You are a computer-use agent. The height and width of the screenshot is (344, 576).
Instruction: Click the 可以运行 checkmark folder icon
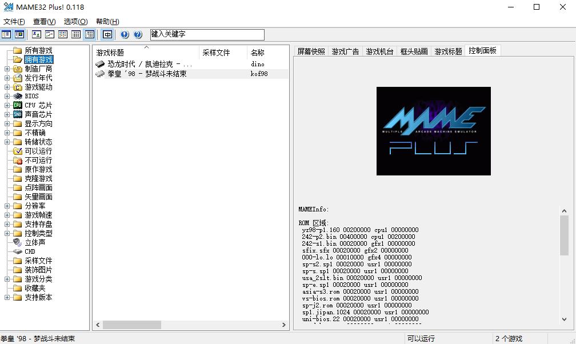pos(18,151)
